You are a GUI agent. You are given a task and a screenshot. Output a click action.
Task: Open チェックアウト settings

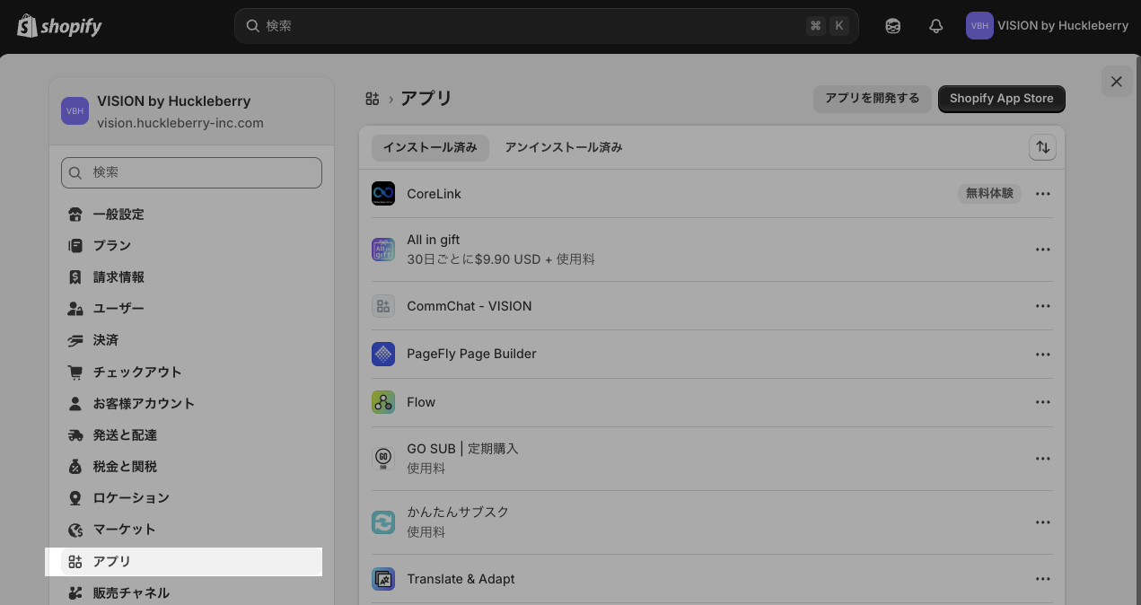(x=191, y=373)
